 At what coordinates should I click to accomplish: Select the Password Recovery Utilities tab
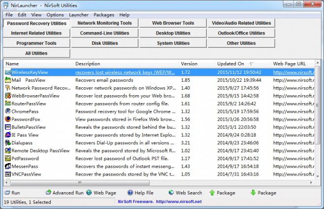[x=36, y=23]
